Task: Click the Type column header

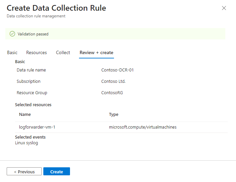Action: [114, 114]
